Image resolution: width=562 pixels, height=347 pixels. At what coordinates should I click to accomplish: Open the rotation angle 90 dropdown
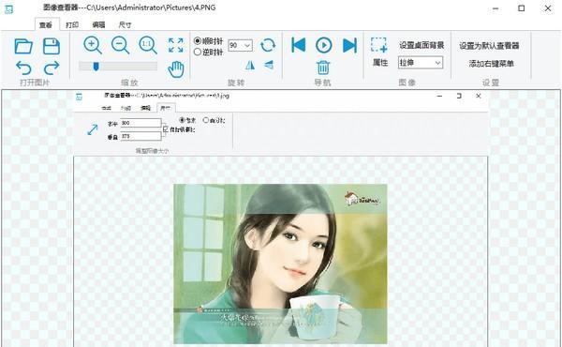coord(240,45)
